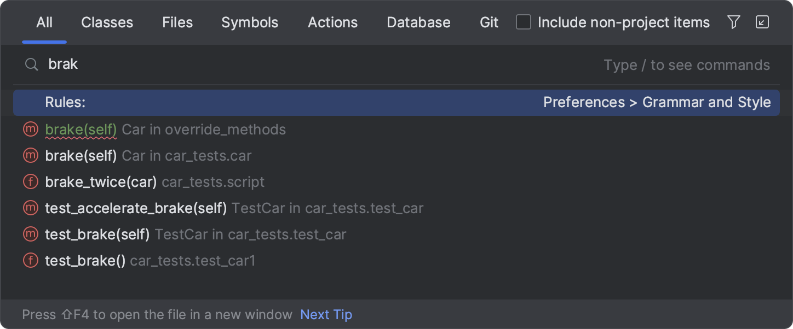
Task: Open the Symbols tab
Action: pos(249,22)
